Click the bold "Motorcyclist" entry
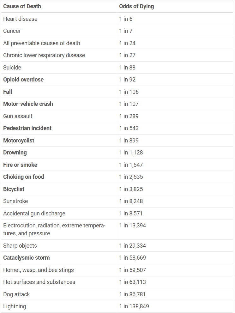The width and height of the screenshot is (235, 313). pos(19,141)
